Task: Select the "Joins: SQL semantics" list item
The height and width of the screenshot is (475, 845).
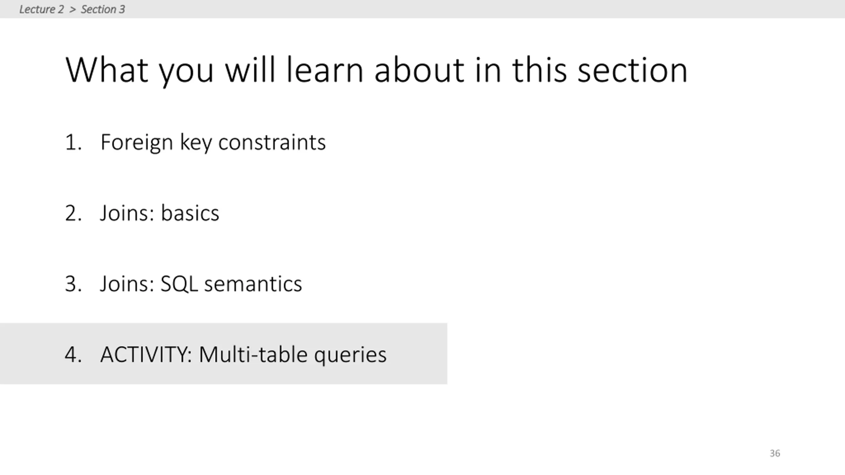Action: coord(201,284)
